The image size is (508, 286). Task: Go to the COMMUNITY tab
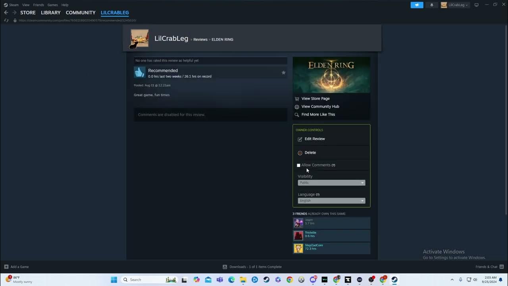pos(81,13)
